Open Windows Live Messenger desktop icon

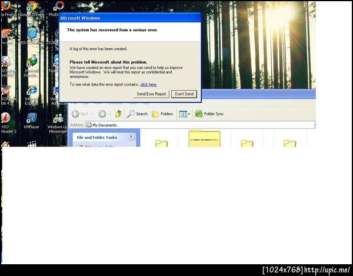58,122
